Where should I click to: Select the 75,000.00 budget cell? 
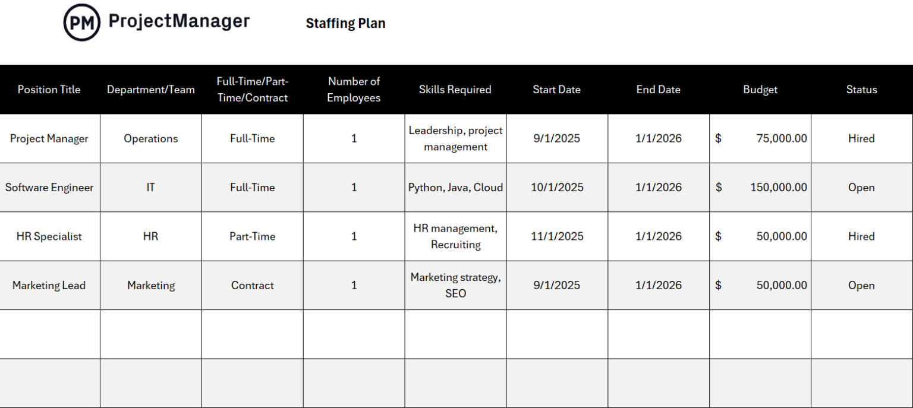point(760,139)
